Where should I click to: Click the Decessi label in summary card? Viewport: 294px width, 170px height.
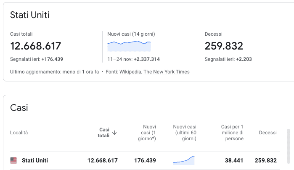pyautogui.click(x=214, y=34)
